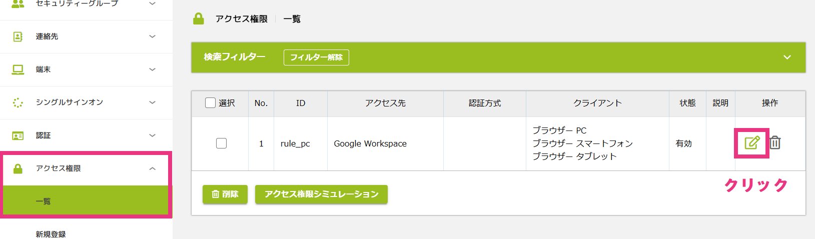Click the アクセス権限 page heading text
This screenshot has height=239, width=815.
[x=241, y=19]
